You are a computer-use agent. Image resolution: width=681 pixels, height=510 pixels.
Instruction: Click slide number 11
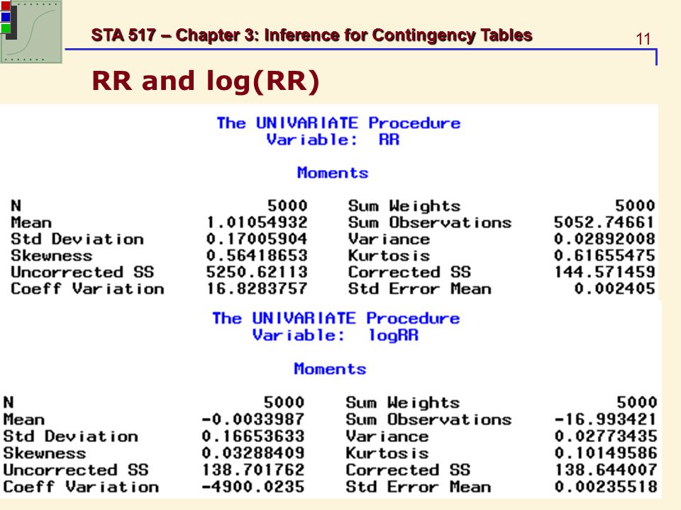pyautogui.click(x=643, y=39)
